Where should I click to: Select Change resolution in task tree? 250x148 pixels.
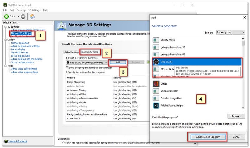pyautogui.click(x=20, y=43)
